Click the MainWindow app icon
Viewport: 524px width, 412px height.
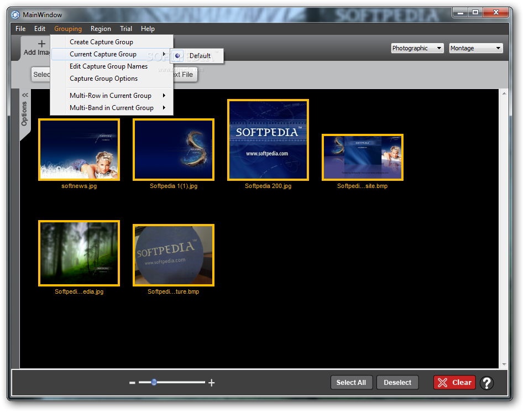pos(15,15)
